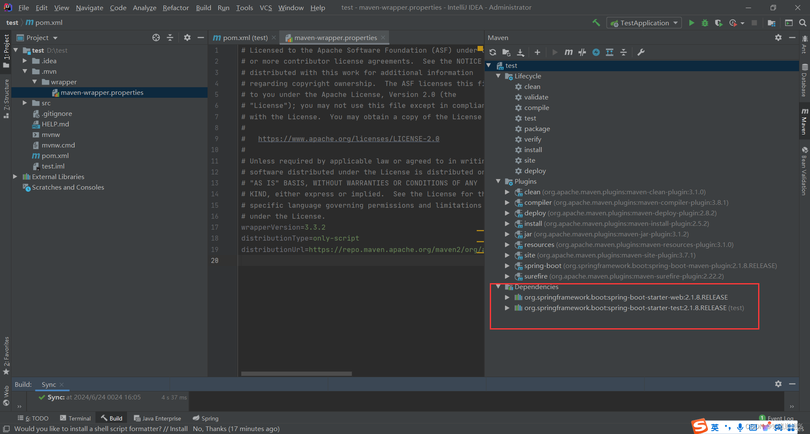Open Project Structure icon in toolbar
810x434 pixels.
pos(772,23)
